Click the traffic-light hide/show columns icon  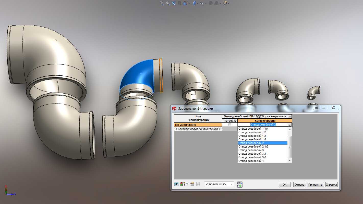tap(183, 184)
